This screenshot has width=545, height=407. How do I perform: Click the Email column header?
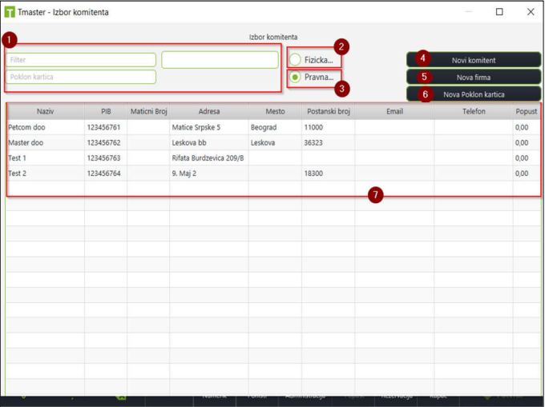[394, 111]
